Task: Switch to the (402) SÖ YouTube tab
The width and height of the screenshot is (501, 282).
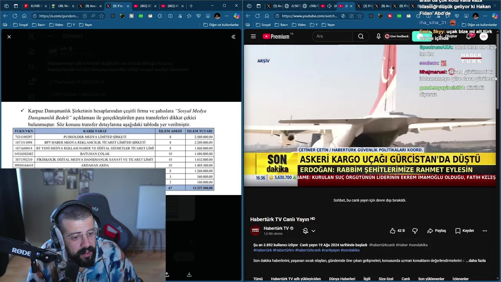Action: click(144, 6)
